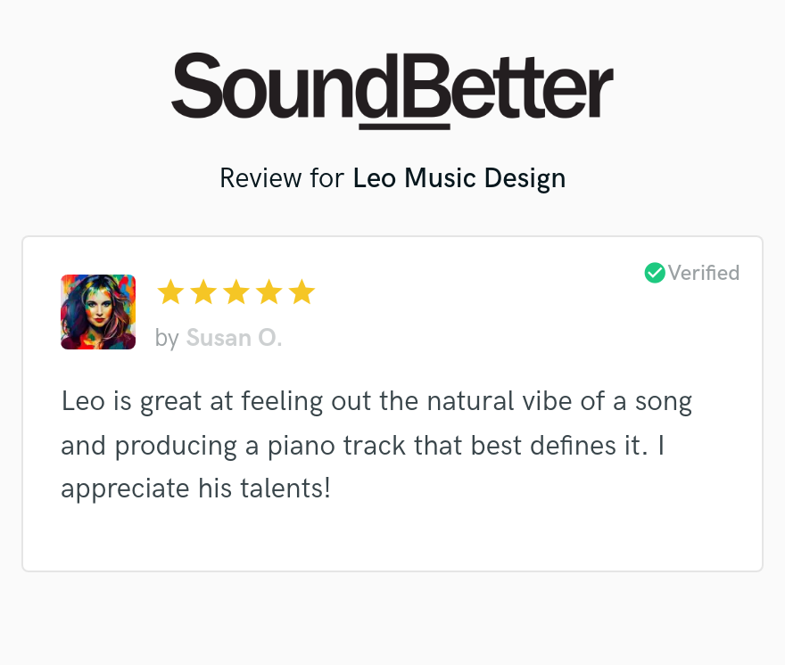Click the third yellow rating star
The image size is (785, 665).
[x=236, y=291]
